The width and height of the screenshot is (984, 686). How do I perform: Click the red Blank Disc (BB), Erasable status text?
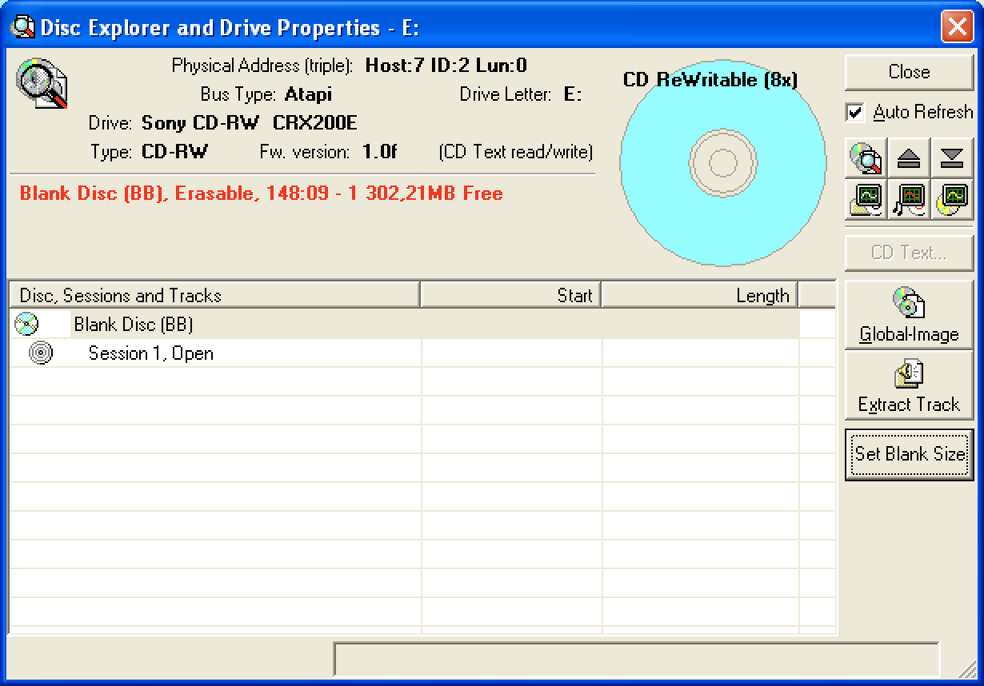point(262,193)
